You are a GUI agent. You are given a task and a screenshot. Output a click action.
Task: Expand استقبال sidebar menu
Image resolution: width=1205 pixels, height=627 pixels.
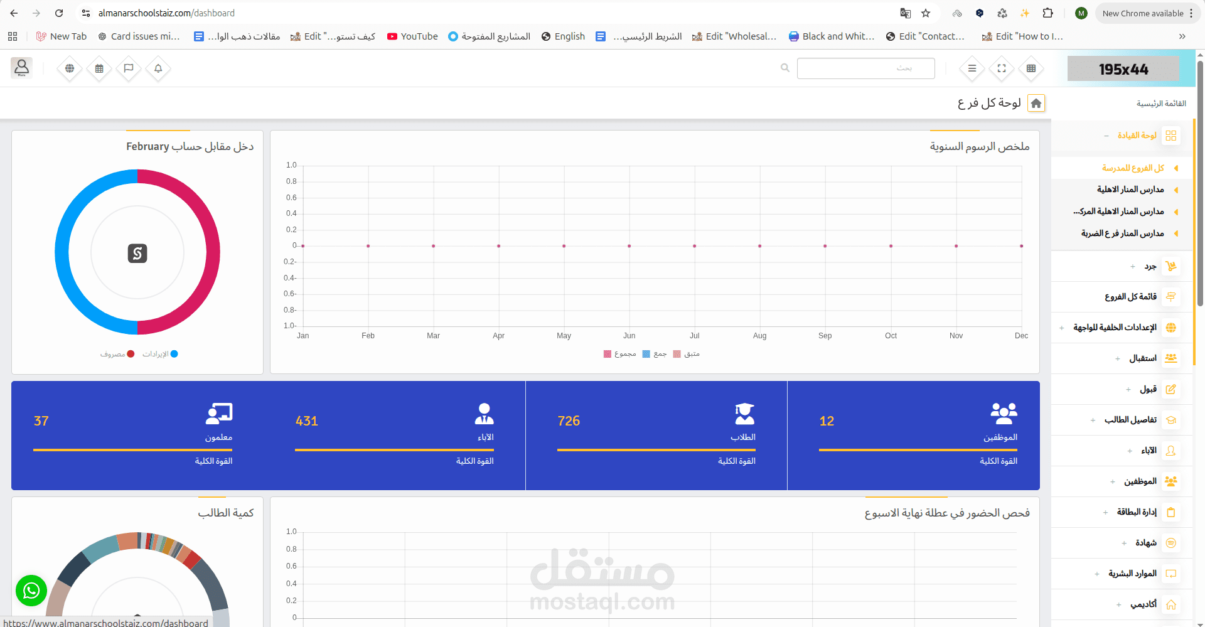[x=1118, y=358]
